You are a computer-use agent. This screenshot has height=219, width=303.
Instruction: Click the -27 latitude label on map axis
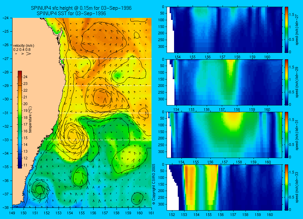[6, 59]
